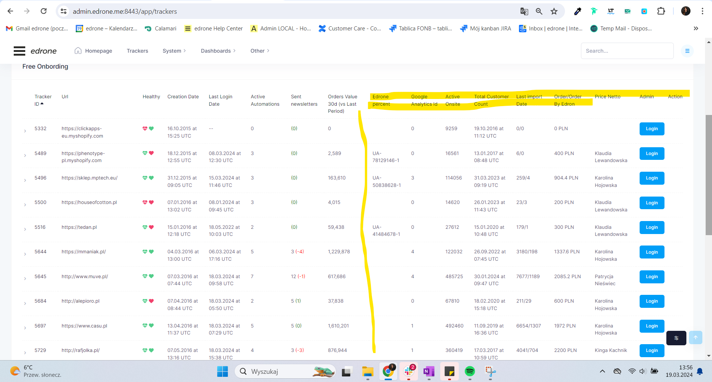Open the notification bell in system tray

pos(700,371)
